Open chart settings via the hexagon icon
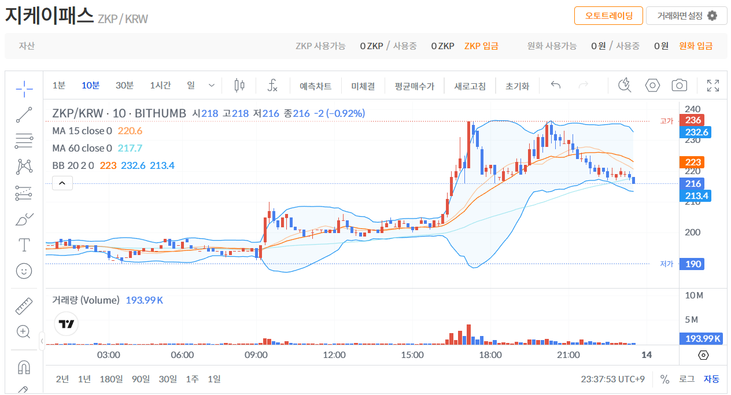Screen dimensions: 731x395 (x=652, y=85)
